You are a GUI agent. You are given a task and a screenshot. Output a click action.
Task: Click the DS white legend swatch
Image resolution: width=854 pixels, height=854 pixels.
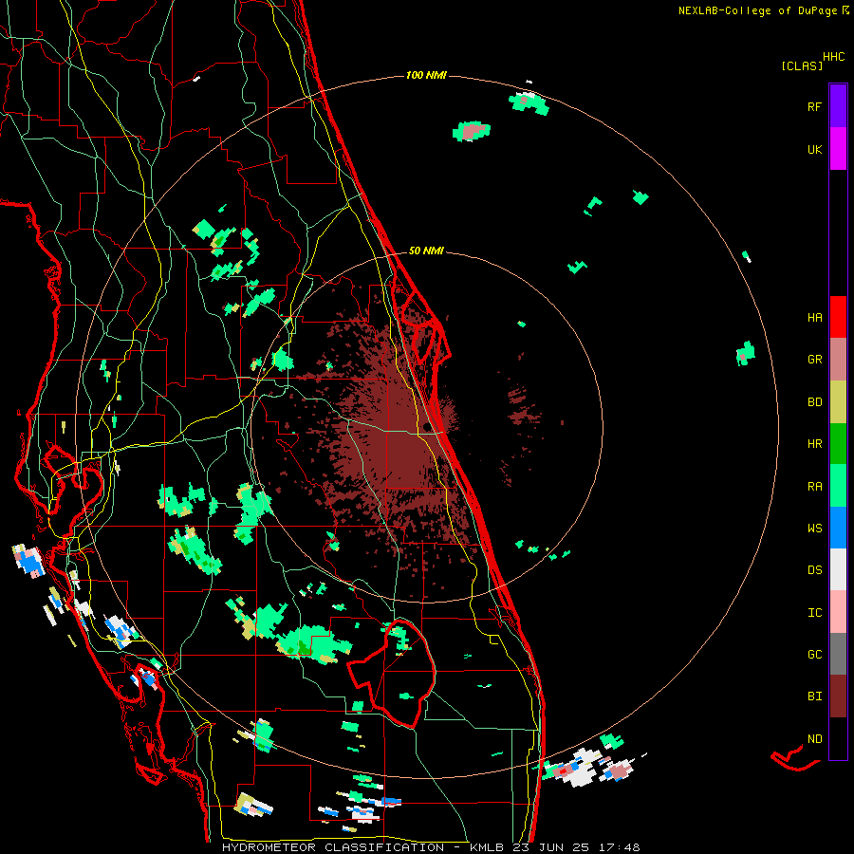click(838, 569)
